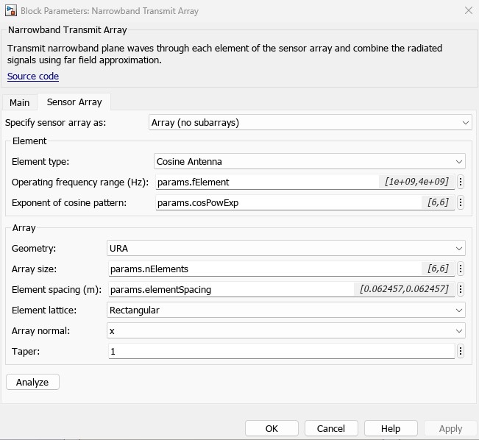Open options menu for Array size
Viewport: 479px width, 440px height.
point(461,269)
